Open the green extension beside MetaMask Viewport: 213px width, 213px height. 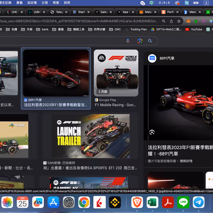coord(196,21)
